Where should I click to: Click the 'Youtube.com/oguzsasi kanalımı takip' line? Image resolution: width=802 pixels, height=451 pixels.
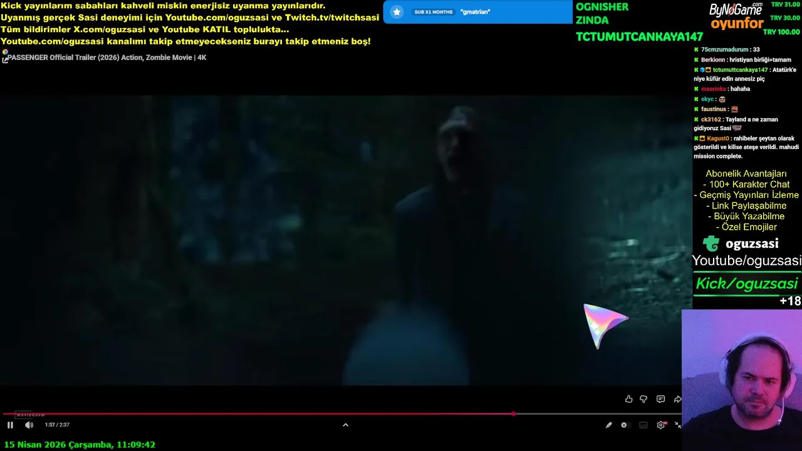coord(185,41)
